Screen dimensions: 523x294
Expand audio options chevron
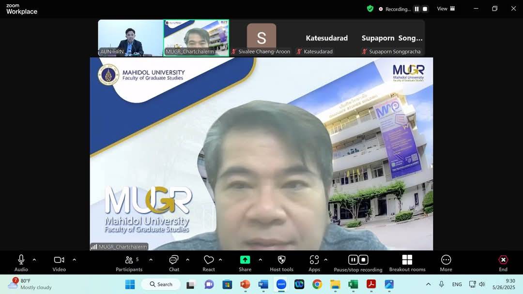[x=34, y=260]
